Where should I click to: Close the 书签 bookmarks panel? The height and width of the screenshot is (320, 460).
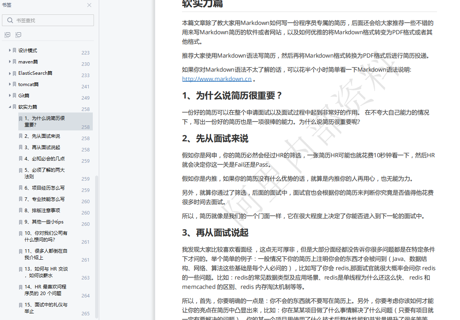89,5
